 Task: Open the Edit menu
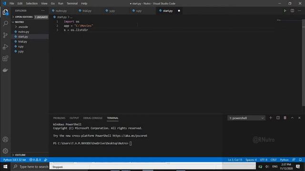(20, 3)
